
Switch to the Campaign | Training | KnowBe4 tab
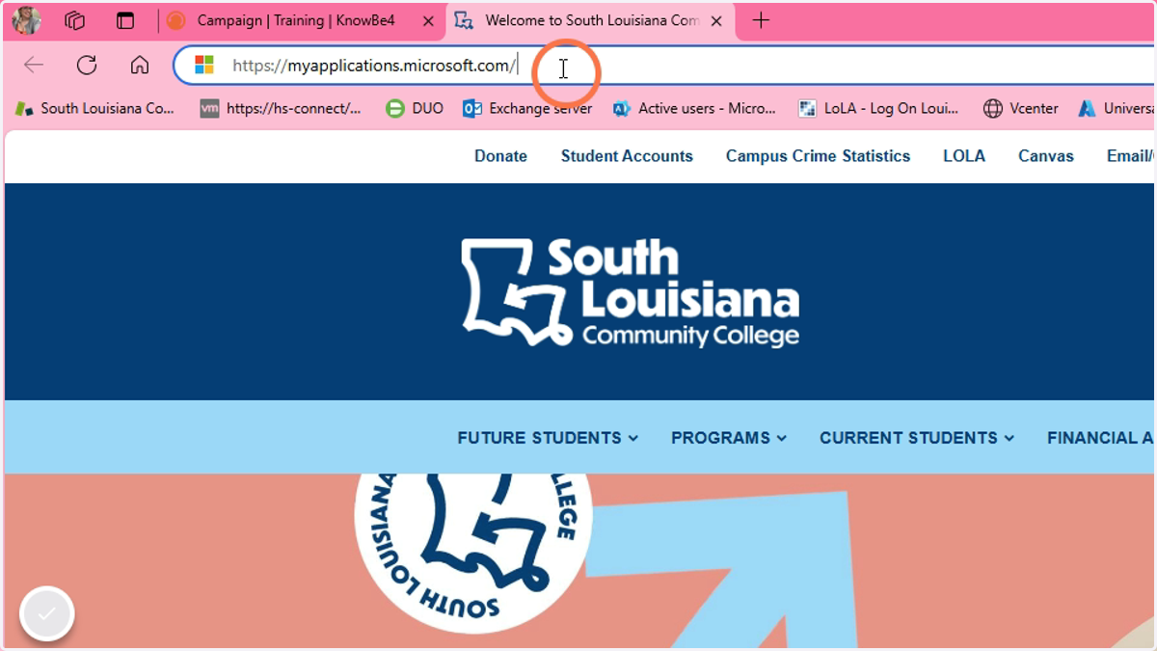tap(296, 20)
